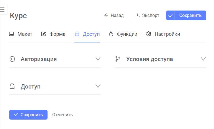The image size is (214, 129).
Task: Click the gear icon beside Настройки
Action: pos(149,34)
